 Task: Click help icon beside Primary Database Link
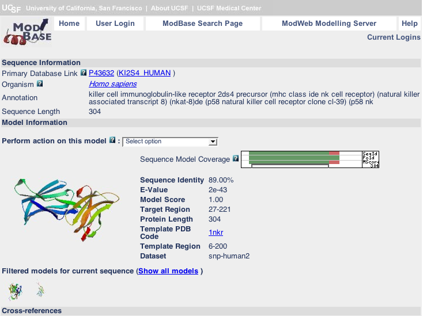coord(84,73)
